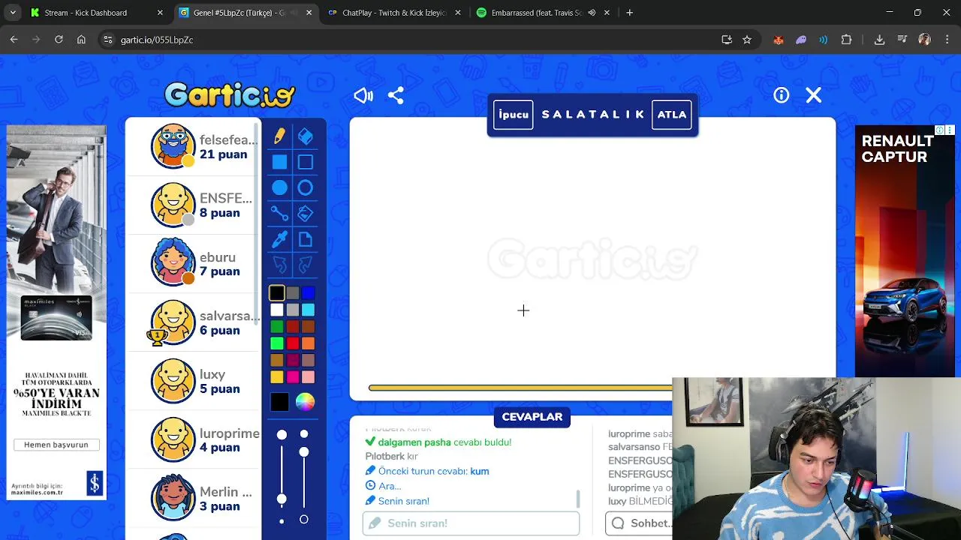Pick the light pink color swatch
This screenshot has height=540, width=961.
308,376
